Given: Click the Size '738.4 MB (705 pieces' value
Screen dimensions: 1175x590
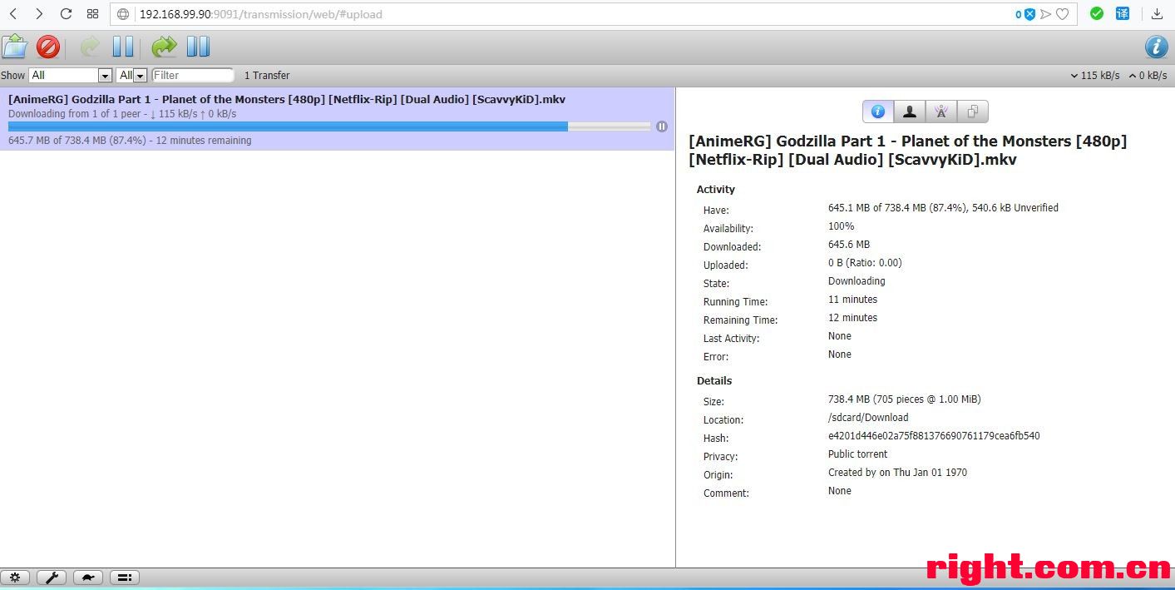Looking at the screenshot, I should pos(904,399).
